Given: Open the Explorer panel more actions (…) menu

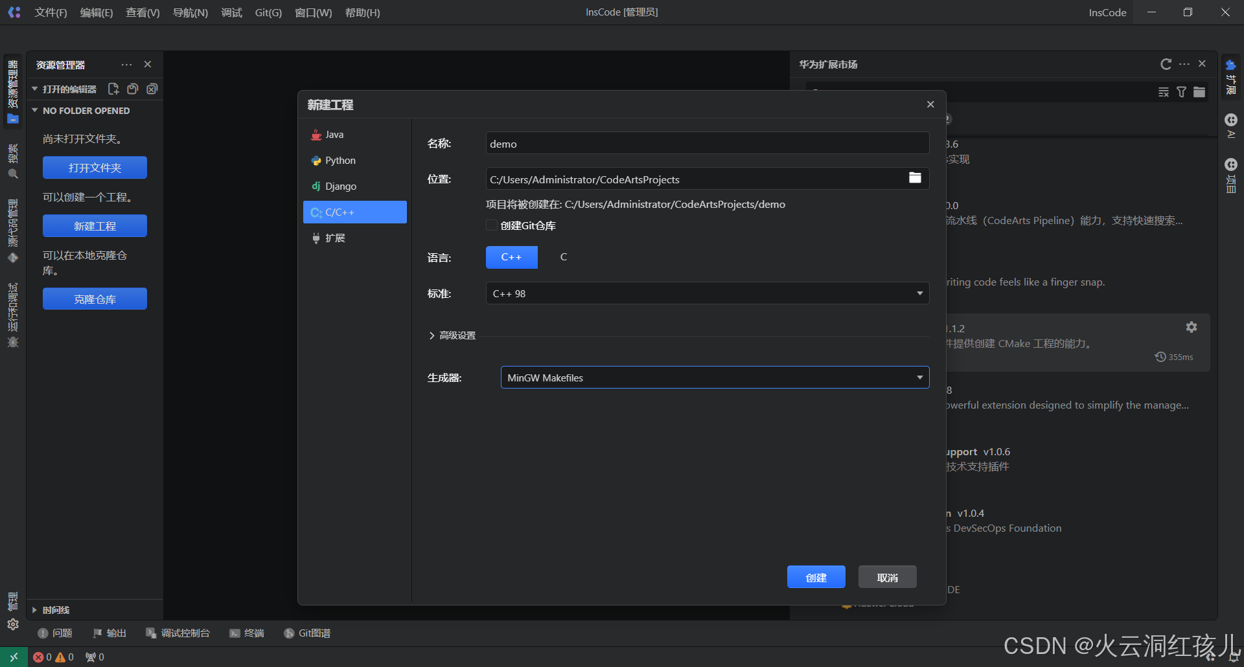Looking at the screenshot, I should point(126,64).
